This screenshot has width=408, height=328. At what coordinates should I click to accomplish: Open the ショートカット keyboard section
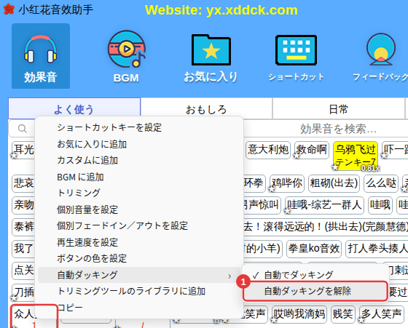click(296, 57)
